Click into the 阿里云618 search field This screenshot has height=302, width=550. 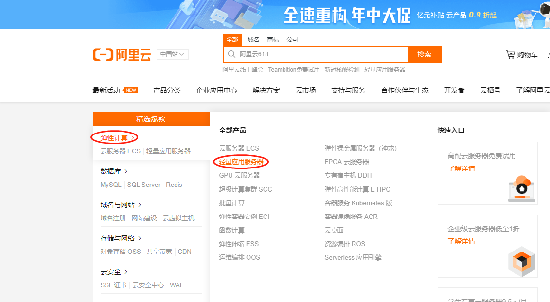click(316, 54)
